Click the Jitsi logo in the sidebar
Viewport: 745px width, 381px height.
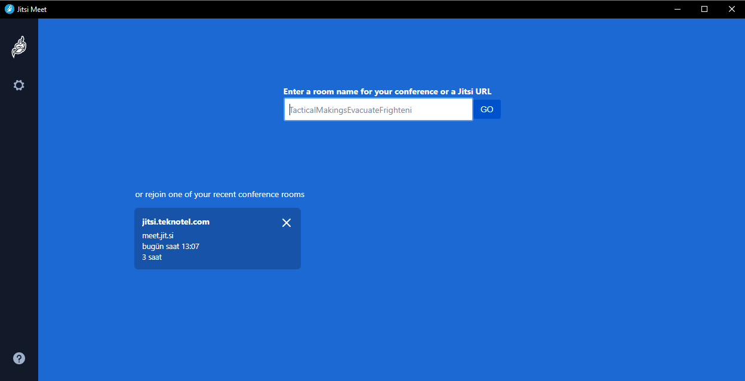click(19, 47)
